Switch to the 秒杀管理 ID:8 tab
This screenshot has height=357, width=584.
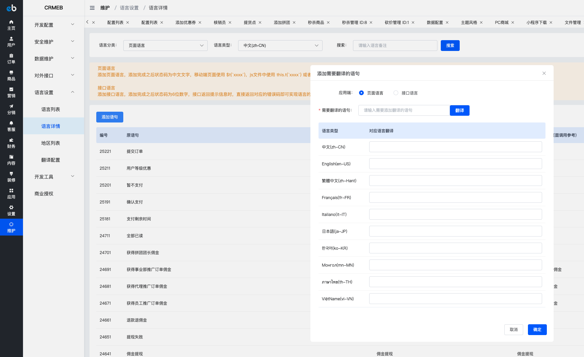click(x=354, y=23)
